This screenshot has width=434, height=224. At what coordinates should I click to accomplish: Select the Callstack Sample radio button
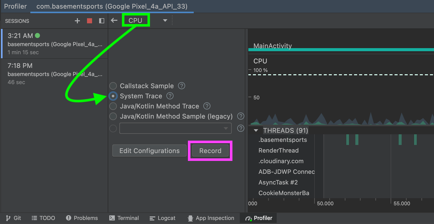point(113,86)
